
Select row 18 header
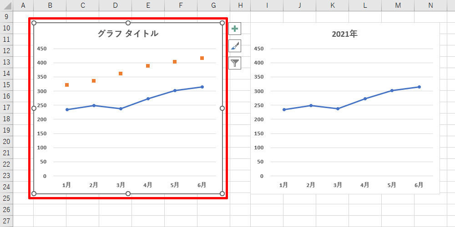[6, 118]
